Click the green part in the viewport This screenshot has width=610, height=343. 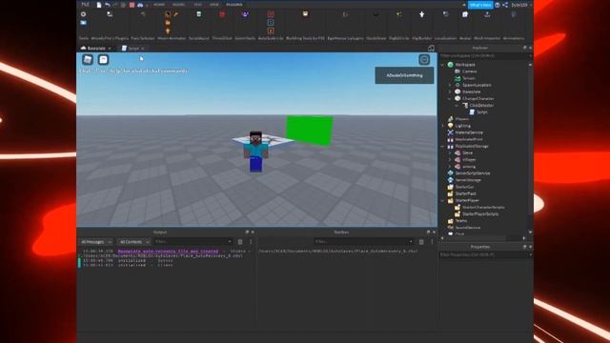(310, 131)
